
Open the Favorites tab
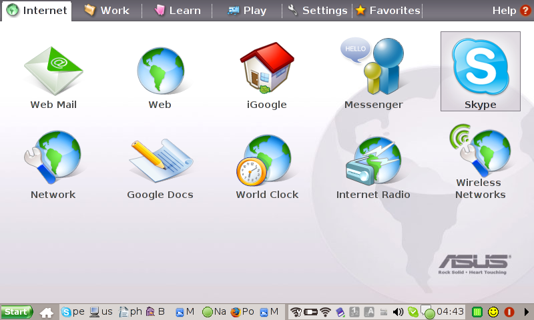[x=388, y=11]
